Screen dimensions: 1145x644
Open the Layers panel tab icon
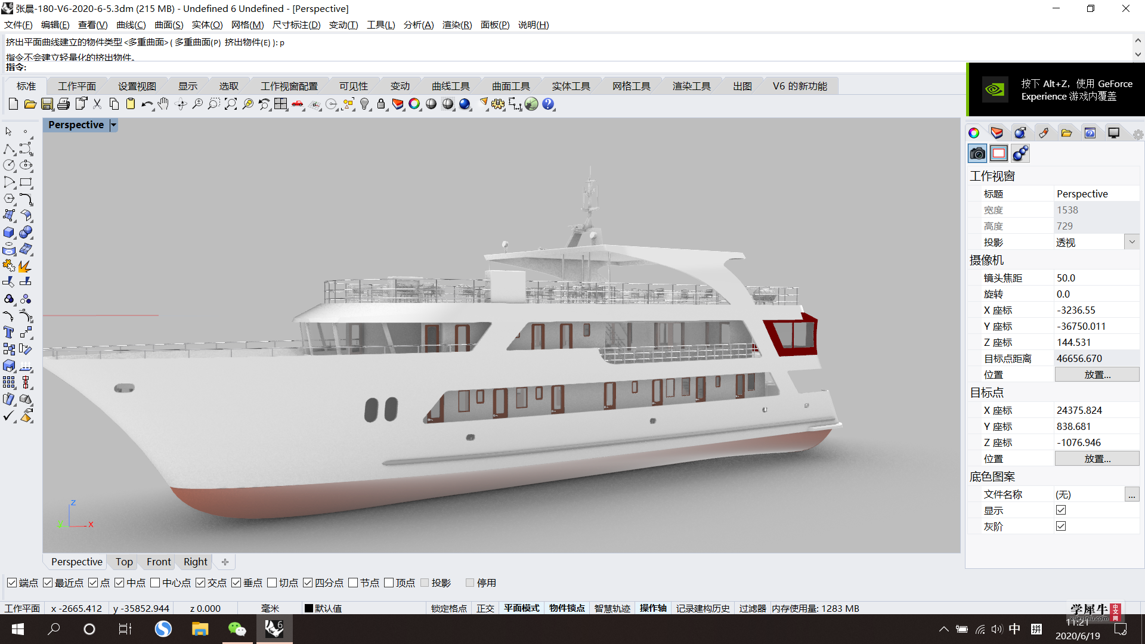[x=997, y=133]
